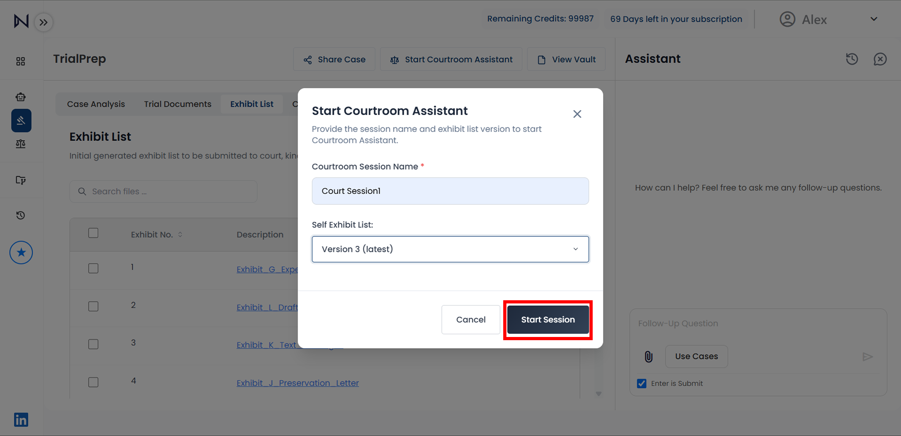This screenshot has height=436, width=901.
Task: Expand the Alex account dropdown
Action: pos(874,19)
